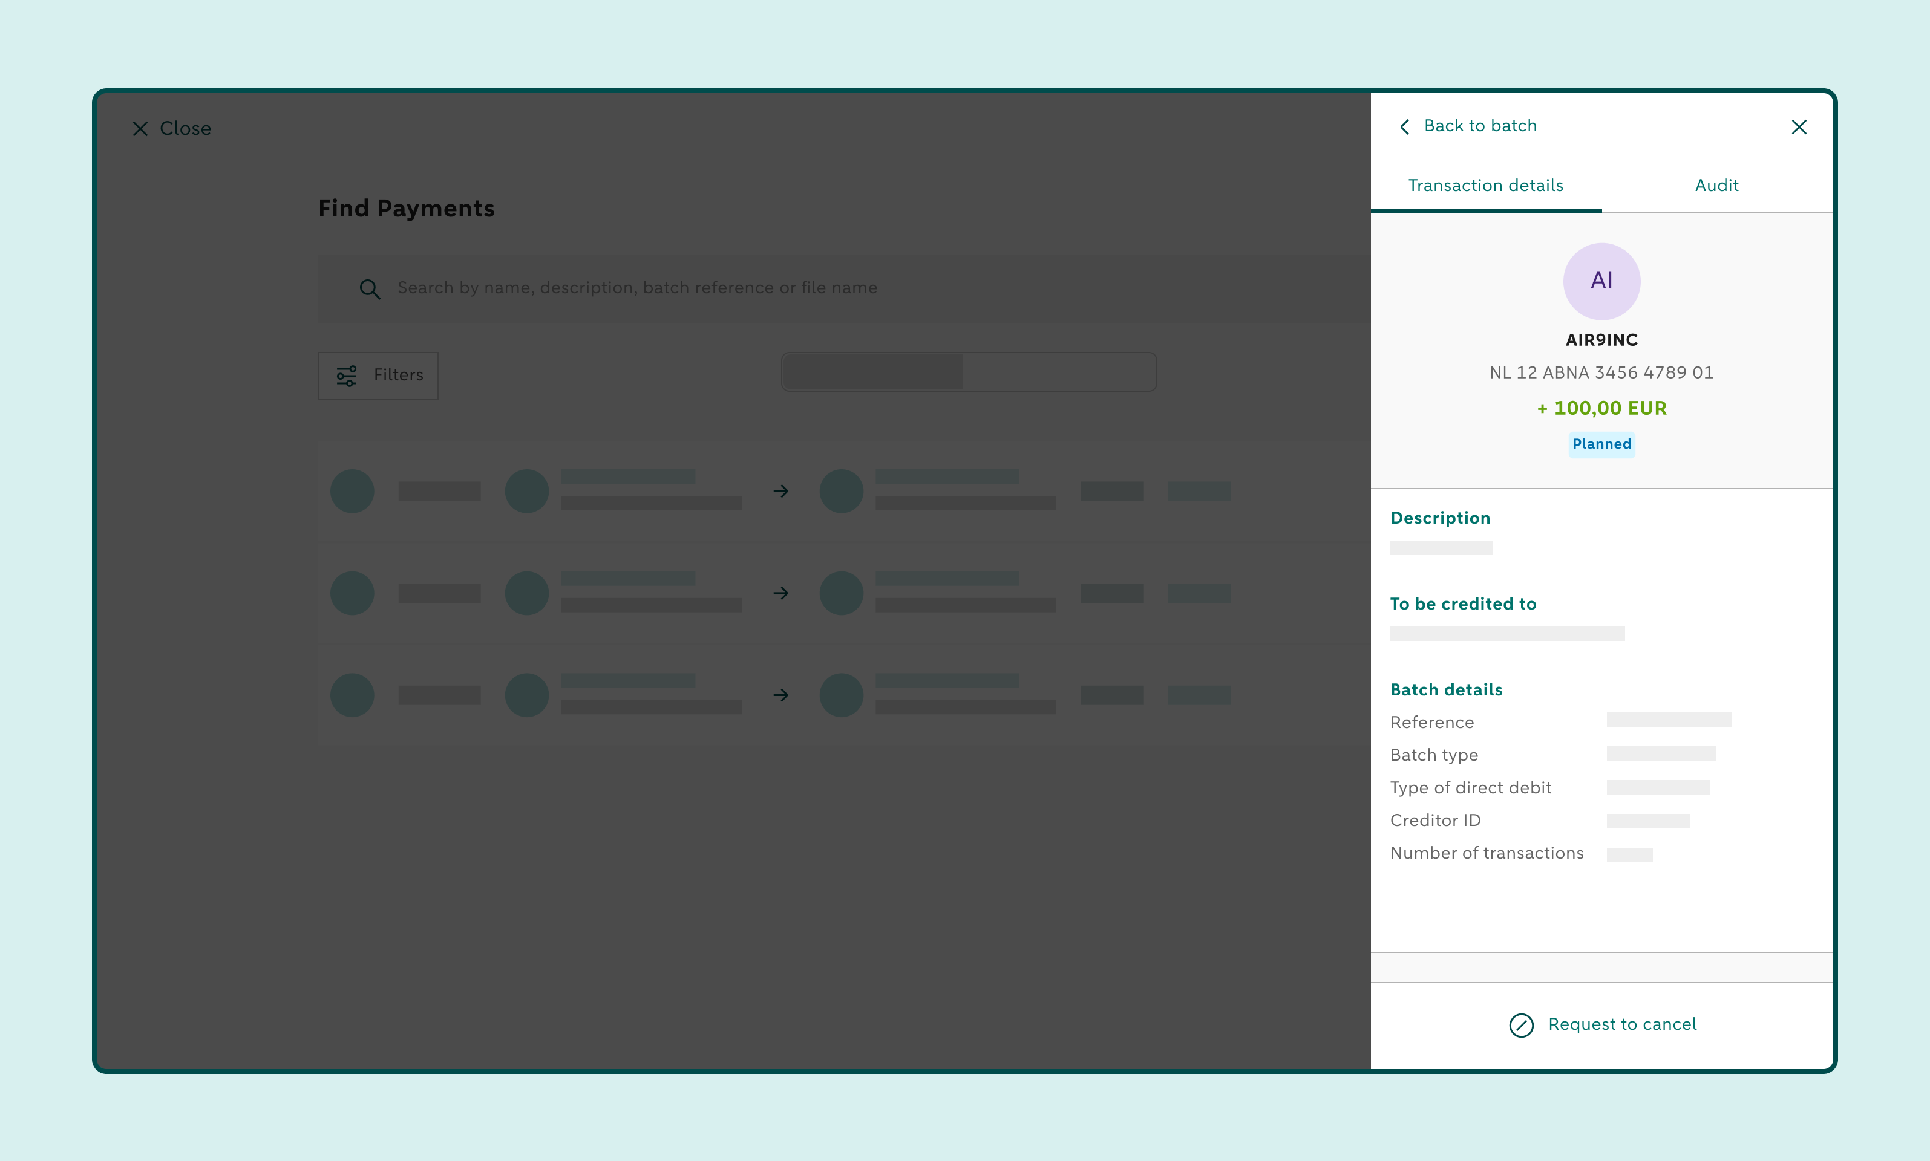Click the Planned status badge
Screen dimensions: 1930x1161
pos(1601,444)
